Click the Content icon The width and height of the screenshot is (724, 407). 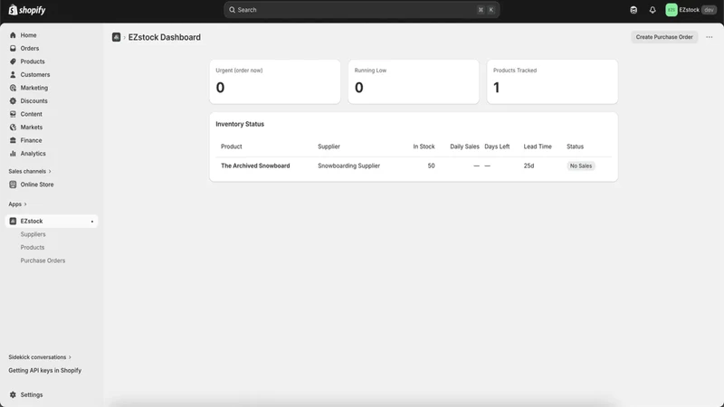[13, 114]
